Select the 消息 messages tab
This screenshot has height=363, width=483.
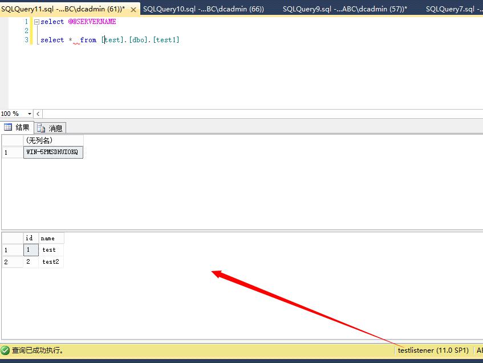pyautogui.click(x=50, y=128)
